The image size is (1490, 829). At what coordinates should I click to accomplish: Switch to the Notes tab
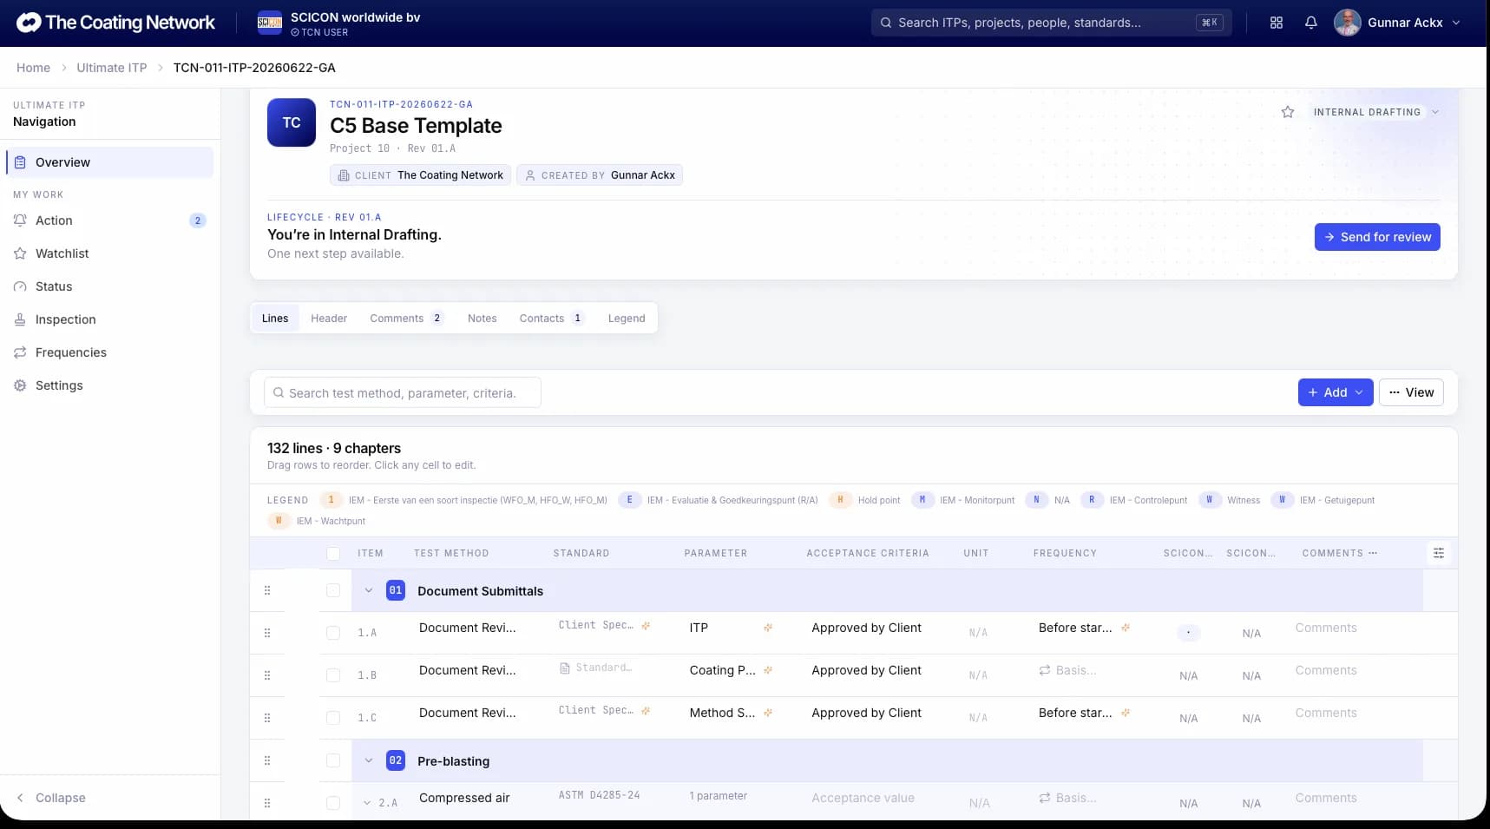pos(482,319)
